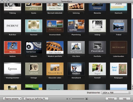Confirm with the Välj button
This screenshot has height=102, width=133.
tap(125, 99)
